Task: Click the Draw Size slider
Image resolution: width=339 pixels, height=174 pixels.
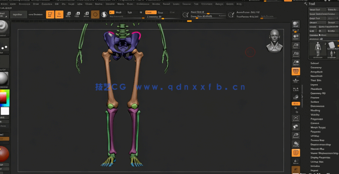Action: 208,17
